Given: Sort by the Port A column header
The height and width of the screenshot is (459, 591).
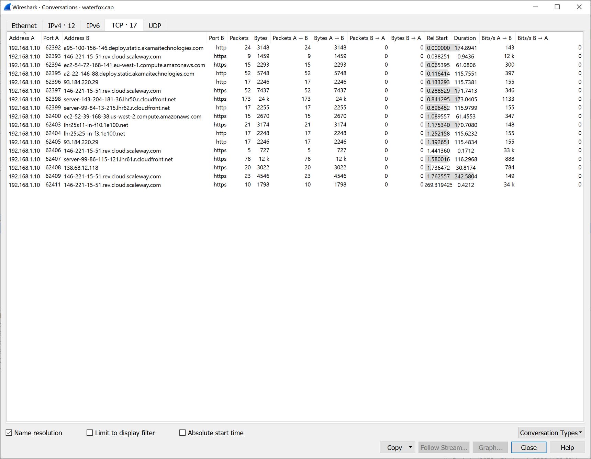Looking at the screenshot, I should coord(51,38).
